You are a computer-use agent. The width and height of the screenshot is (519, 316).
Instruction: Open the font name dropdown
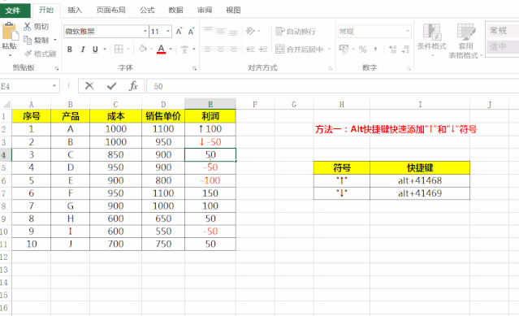(145, 32)
